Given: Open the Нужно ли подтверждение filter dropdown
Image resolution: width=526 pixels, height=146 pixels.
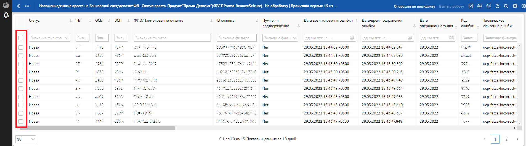Looking at the screenshot, I should (295, 38).
